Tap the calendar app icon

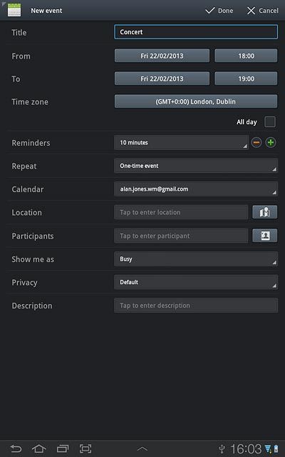[14, 10]
